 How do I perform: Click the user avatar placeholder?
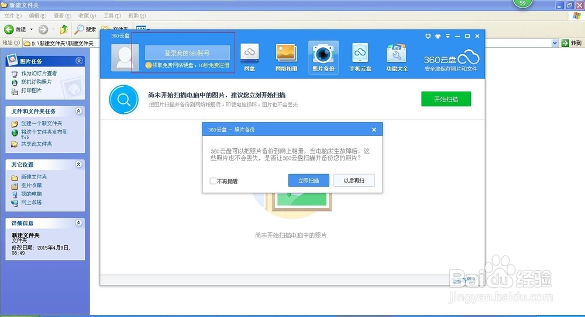[x=125, y=57]
